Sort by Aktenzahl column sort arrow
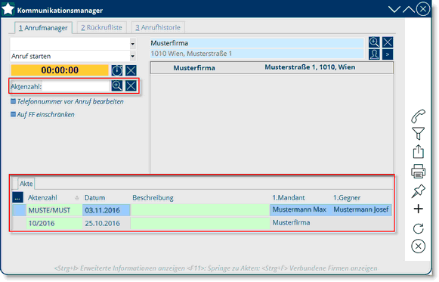 (x=77, y=198)
